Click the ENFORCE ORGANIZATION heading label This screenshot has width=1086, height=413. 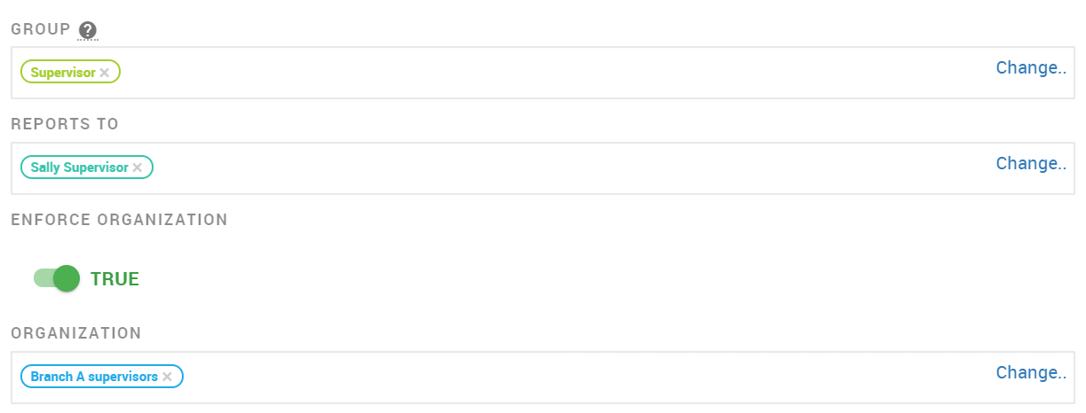pos(119,219)
